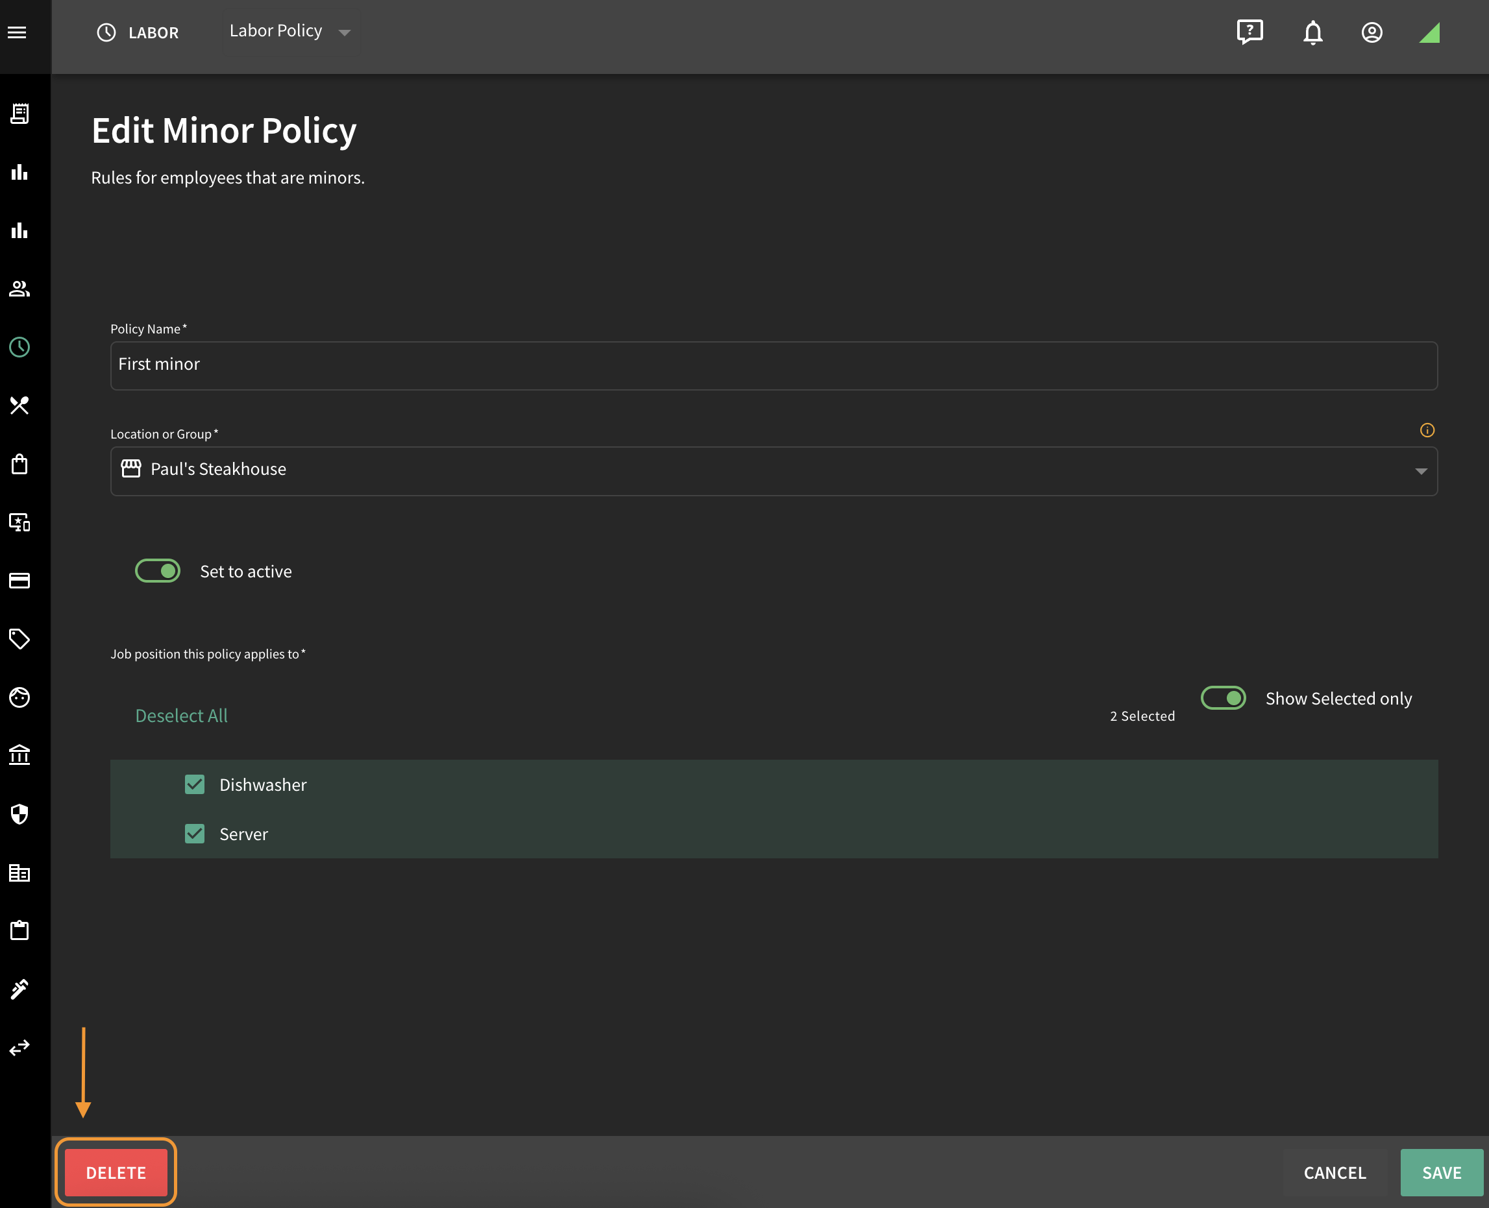Click the shield security icon in the sidebar
The width and height of the screenshot is (1489, 1208).
click(x=19, y=814)
